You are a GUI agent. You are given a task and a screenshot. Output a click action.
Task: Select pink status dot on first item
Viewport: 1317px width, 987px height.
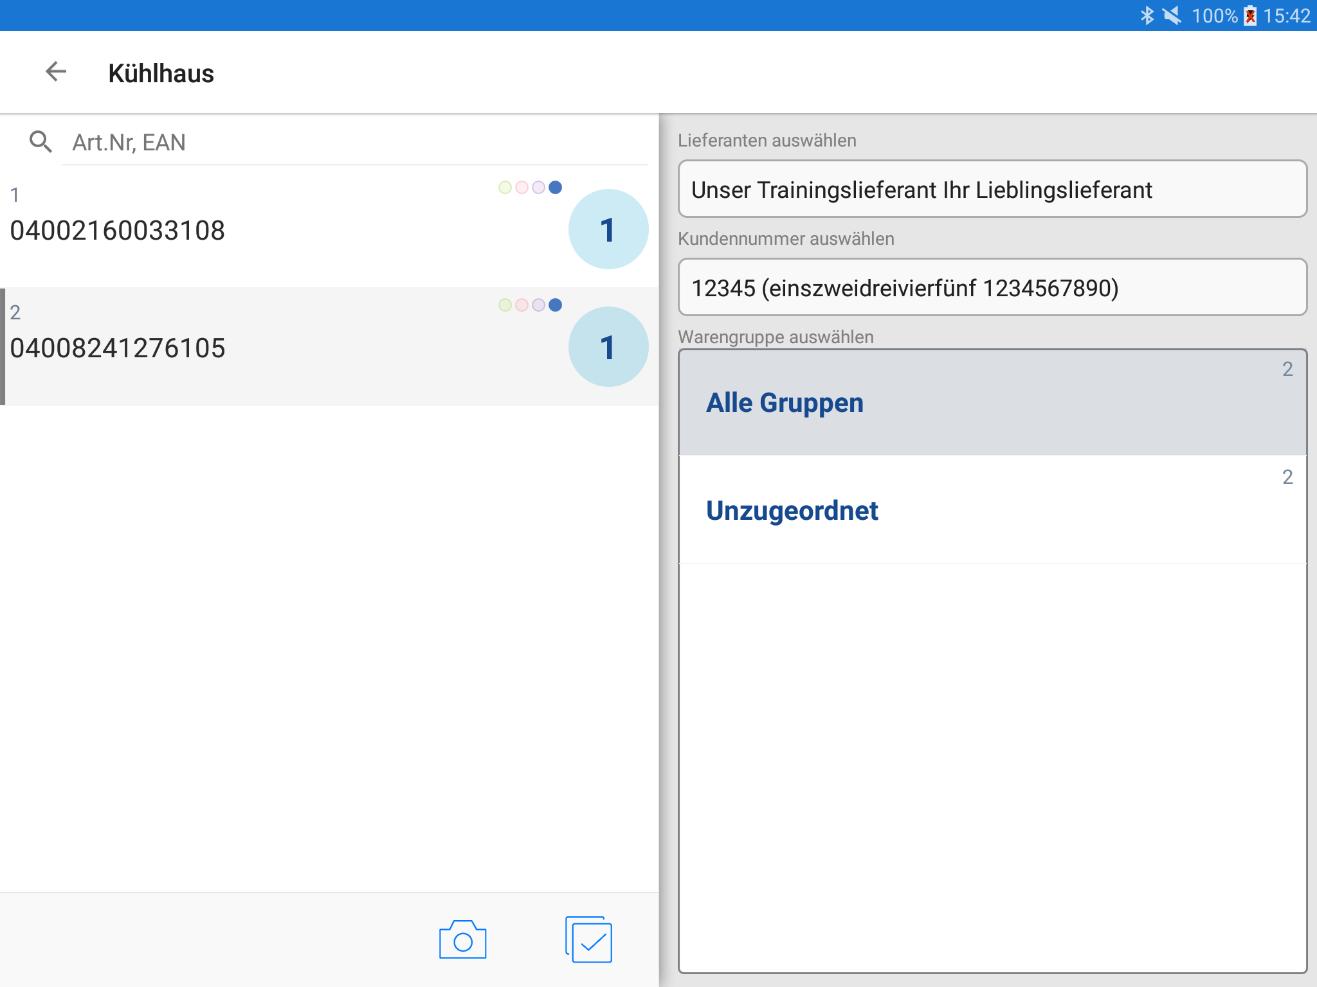pyautogui.click(x=522, y=187)
